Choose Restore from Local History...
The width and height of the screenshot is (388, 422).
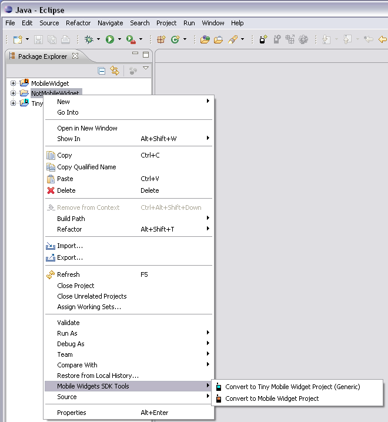point(129,376)
